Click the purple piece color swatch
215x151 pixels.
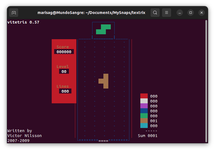point(144,106)
